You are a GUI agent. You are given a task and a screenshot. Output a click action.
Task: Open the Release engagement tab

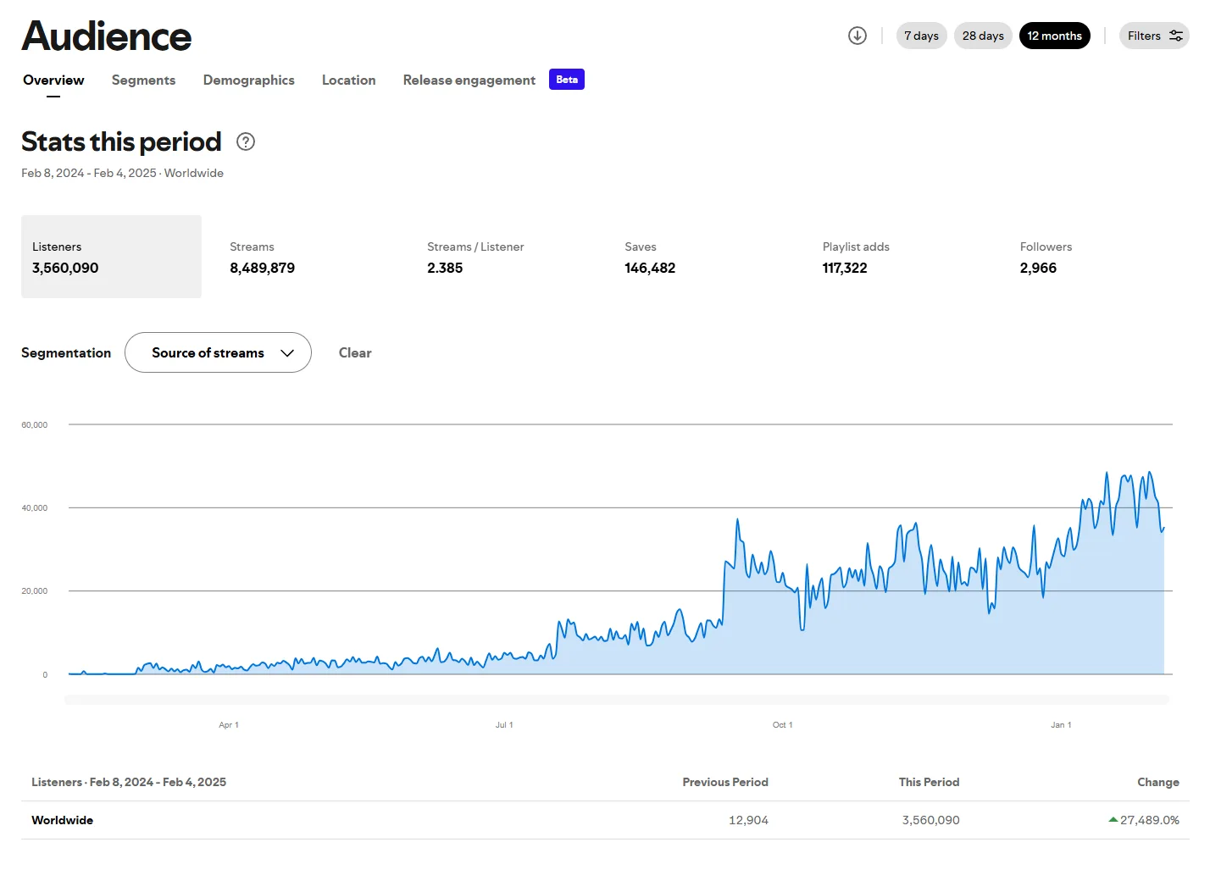click(x=469, y=80)
